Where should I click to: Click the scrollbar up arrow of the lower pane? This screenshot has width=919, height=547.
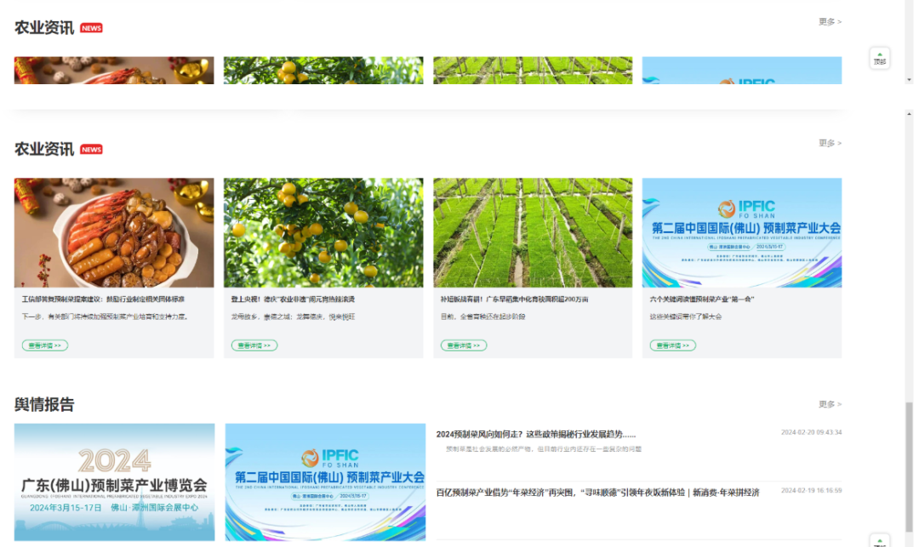(909, 114)
